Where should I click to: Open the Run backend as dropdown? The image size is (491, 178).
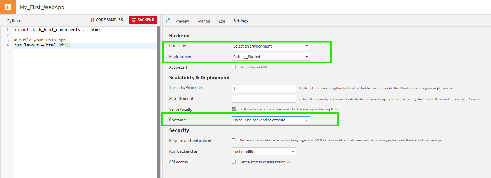click(264, 152)
